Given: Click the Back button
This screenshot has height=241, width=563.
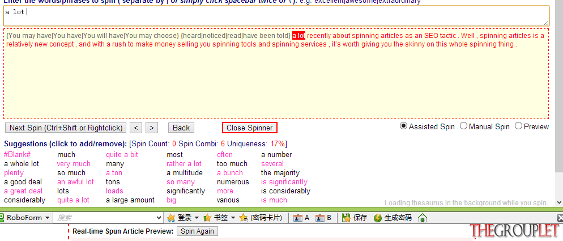Looking at the screenshot, I should click(181, 128).
